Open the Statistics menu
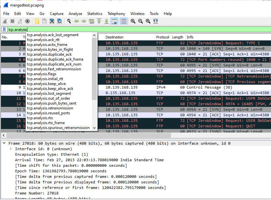 point(95,14)
